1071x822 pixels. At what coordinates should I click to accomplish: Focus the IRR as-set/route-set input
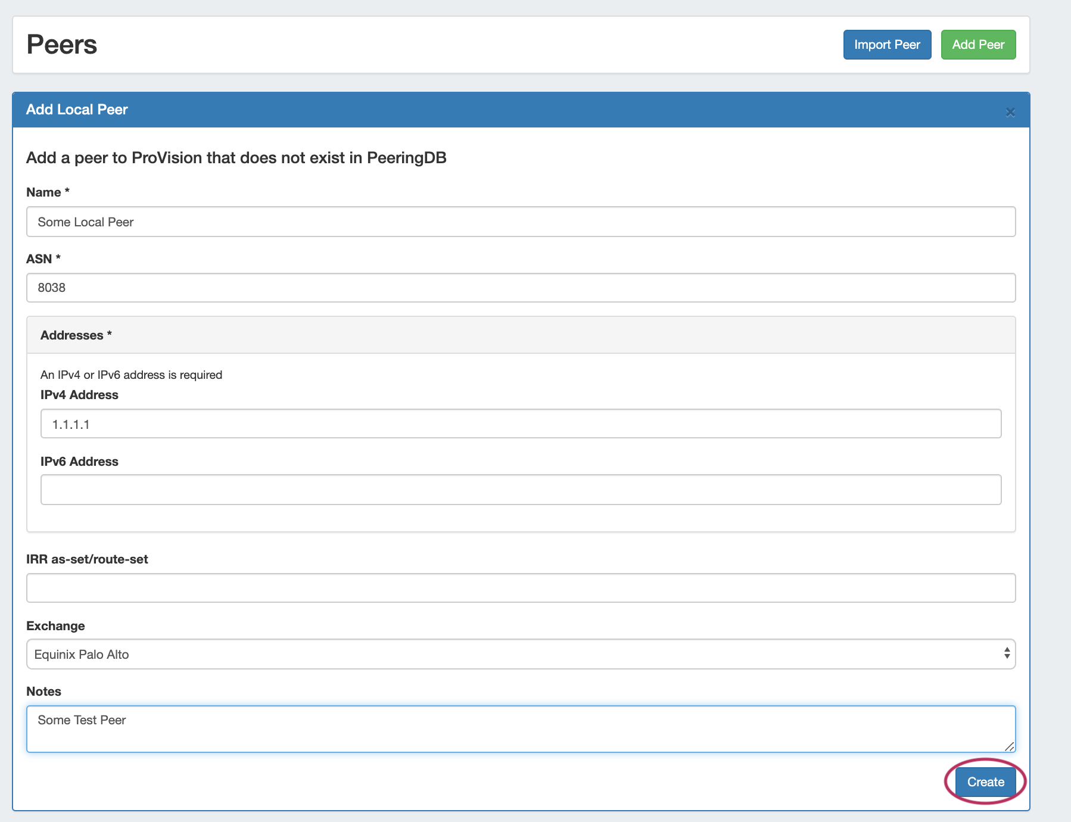point(520,588)
